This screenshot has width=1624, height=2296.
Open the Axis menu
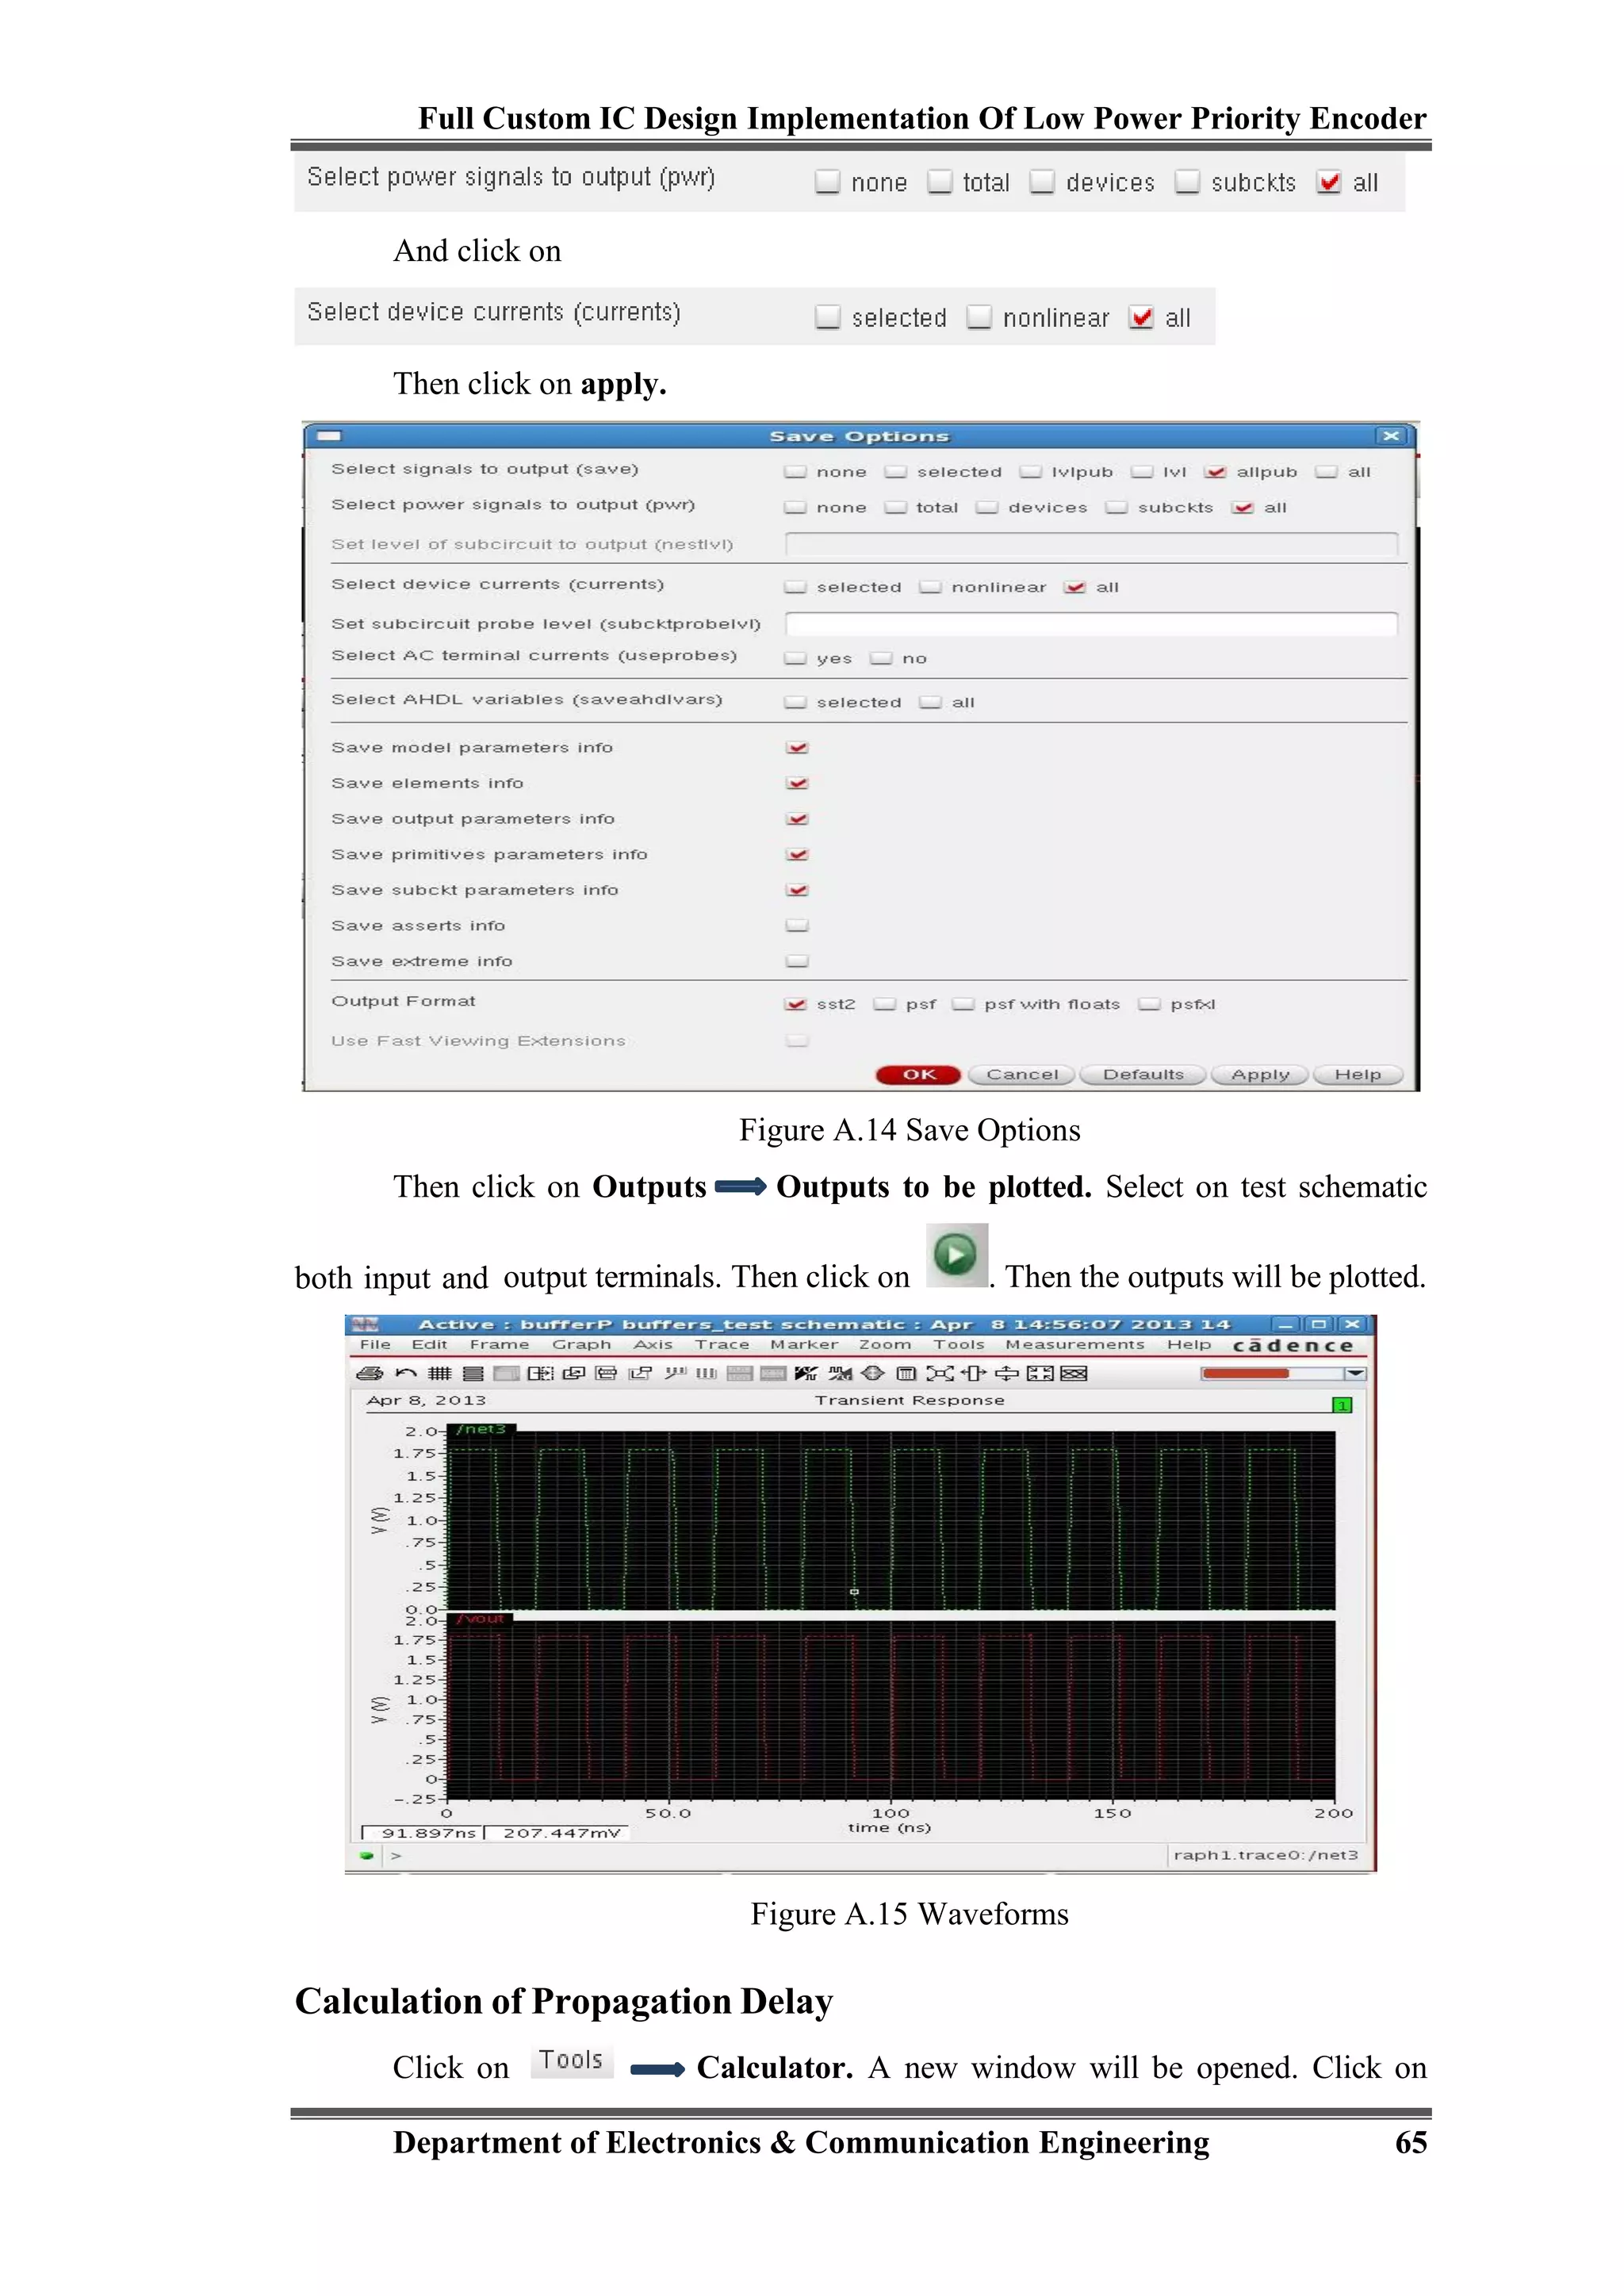[653, 1345]
